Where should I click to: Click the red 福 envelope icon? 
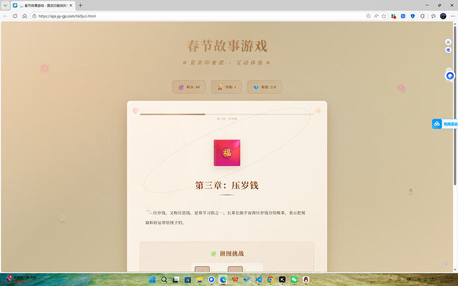(x=227, y=153)
